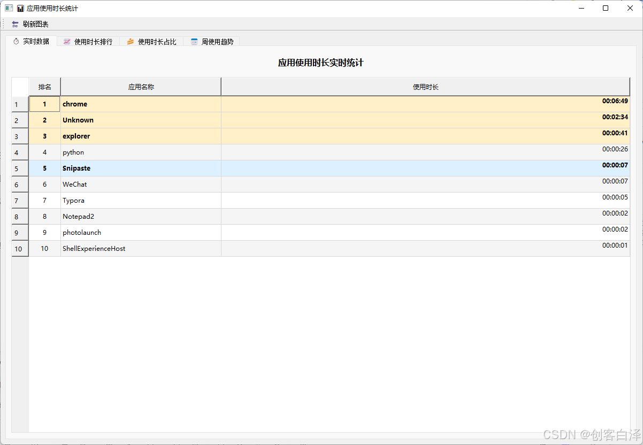The height and width of the screenshot is (445, 643).
Task: Click the Notepad2 app name cell
Action: point(141,217)
